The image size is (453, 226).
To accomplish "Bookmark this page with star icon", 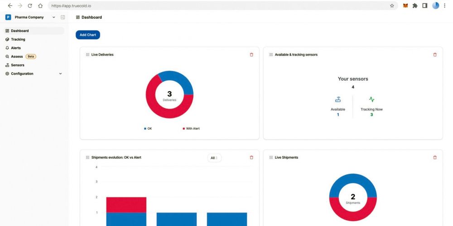I will coord(392,6).
